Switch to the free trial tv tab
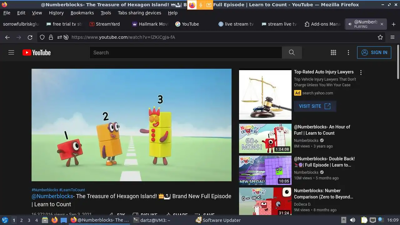Image resolution: width=400 pixels, height=225 pixels. coord(64,24)
